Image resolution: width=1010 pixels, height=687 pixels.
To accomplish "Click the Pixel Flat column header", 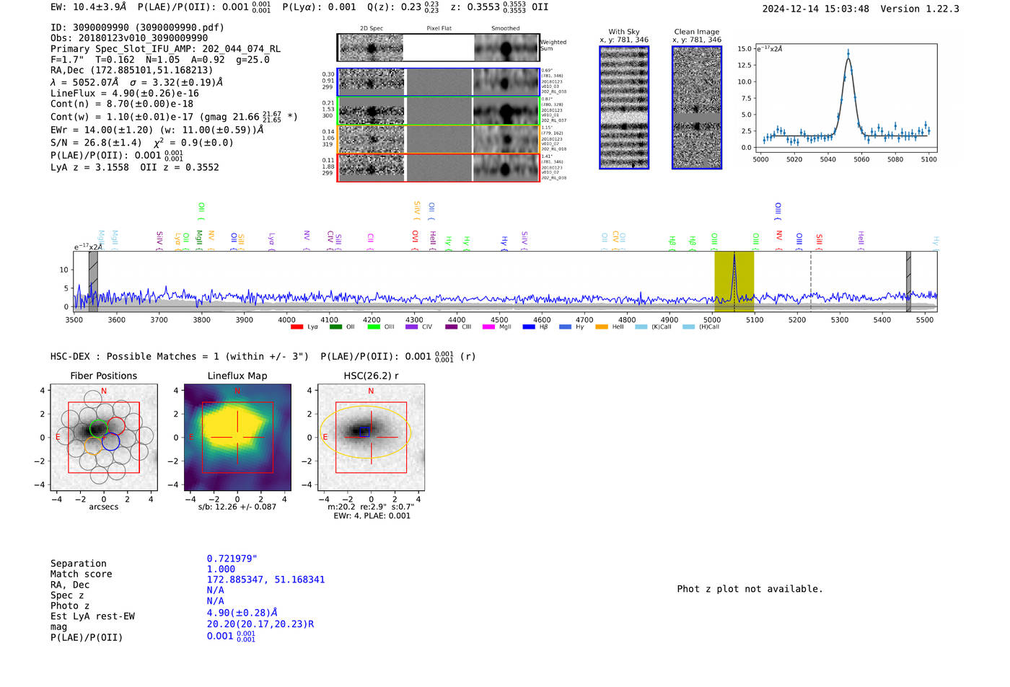I will [x=439, y=28].
